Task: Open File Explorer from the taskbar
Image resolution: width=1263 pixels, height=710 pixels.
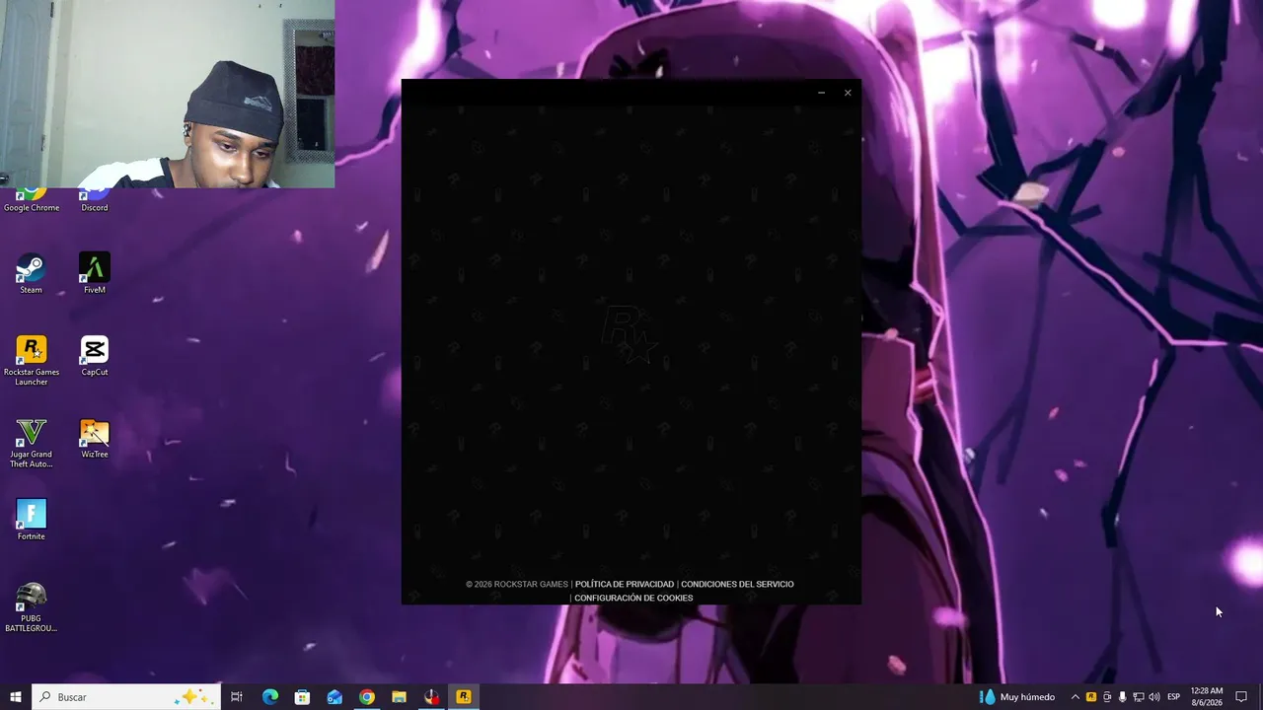Action: [399, 697]
